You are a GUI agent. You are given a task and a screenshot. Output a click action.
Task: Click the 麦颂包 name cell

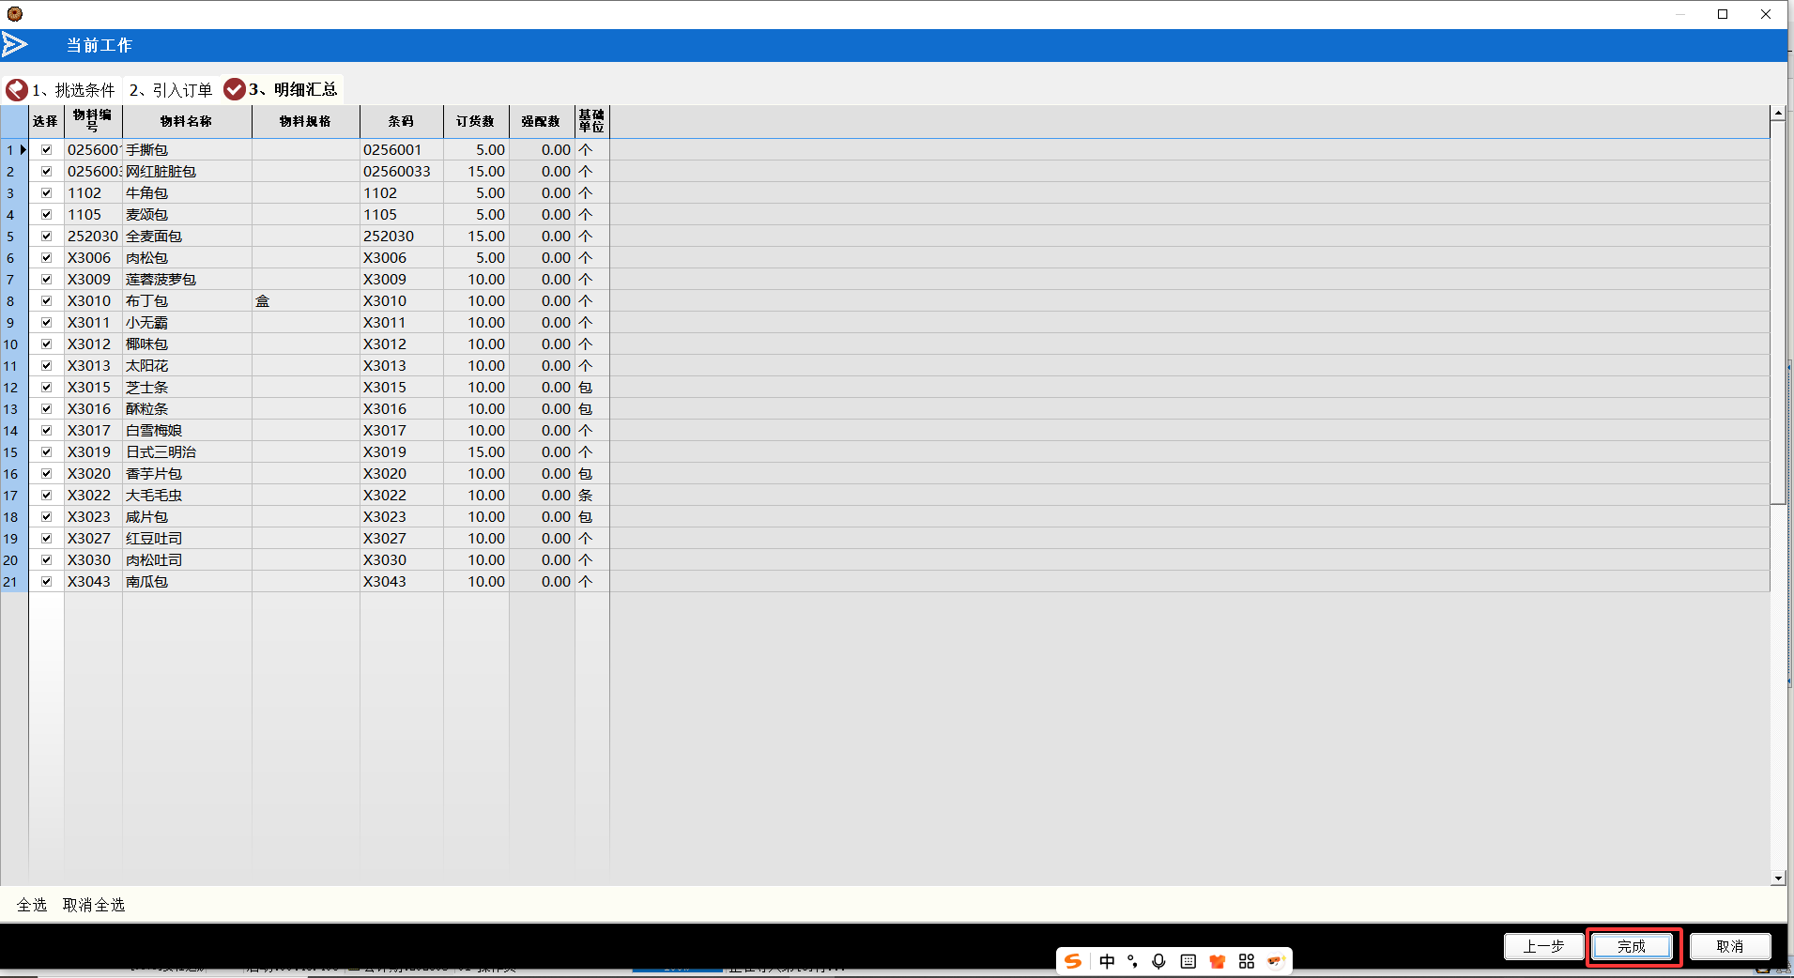pos(187,214)
